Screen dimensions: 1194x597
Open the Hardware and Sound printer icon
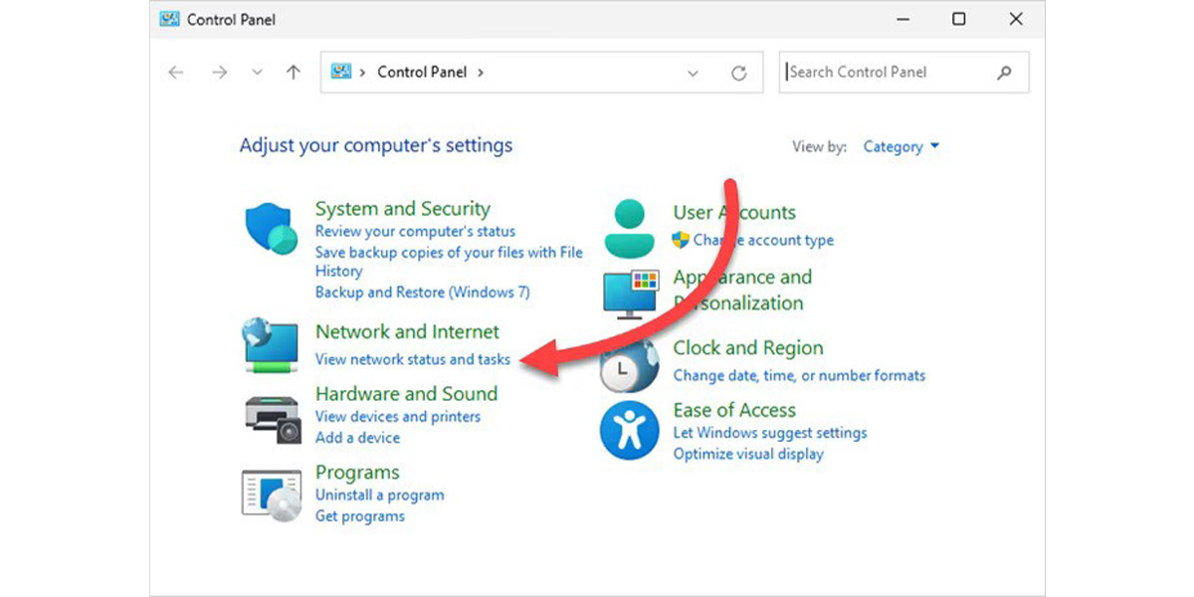point(273,418)
